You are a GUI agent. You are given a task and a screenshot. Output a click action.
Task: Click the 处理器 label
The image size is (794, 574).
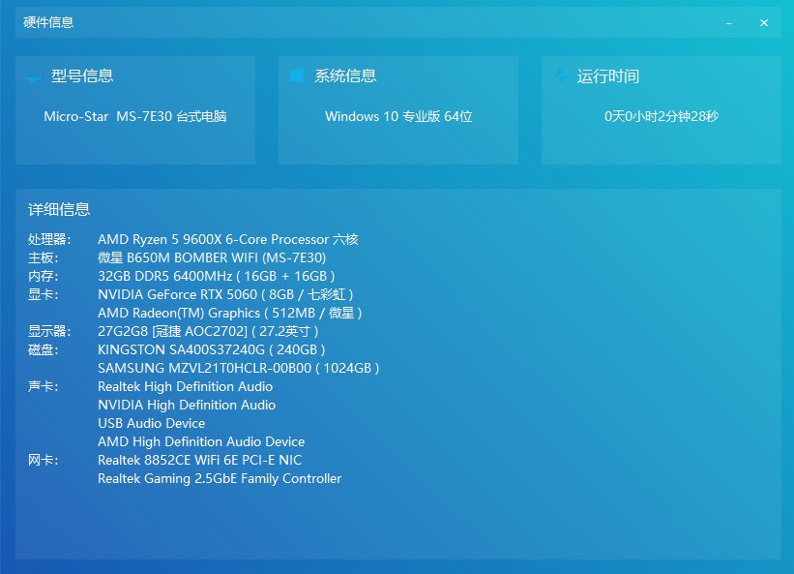pyautogui.click(x=49, y=239)
